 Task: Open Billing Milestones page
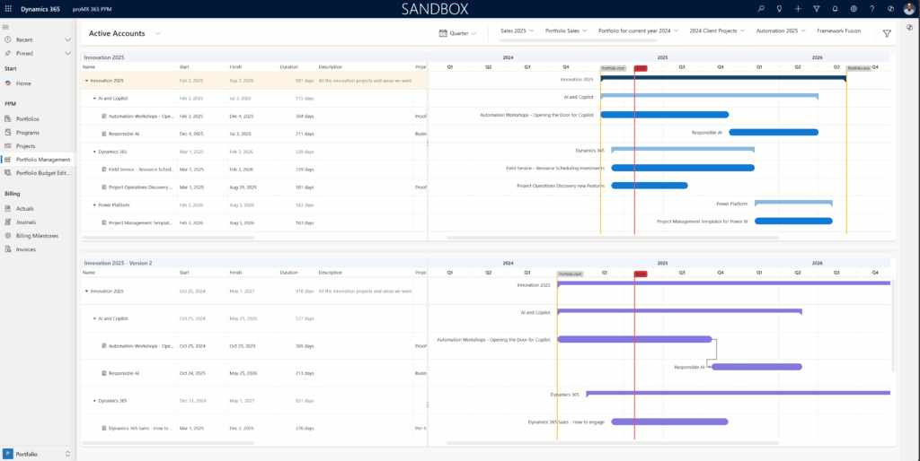click(x=38, y=236)
